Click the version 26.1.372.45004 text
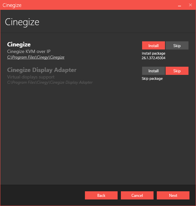The height and width of the screenshot is (206, 196). [x=154, y=58]
